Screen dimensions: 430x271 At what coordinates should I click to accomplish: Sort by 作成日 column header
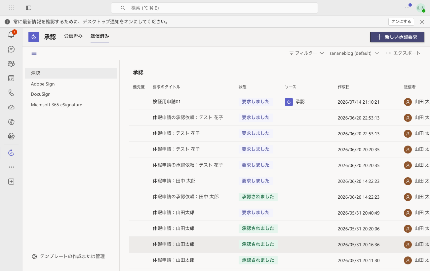click(x=344, y=87)
